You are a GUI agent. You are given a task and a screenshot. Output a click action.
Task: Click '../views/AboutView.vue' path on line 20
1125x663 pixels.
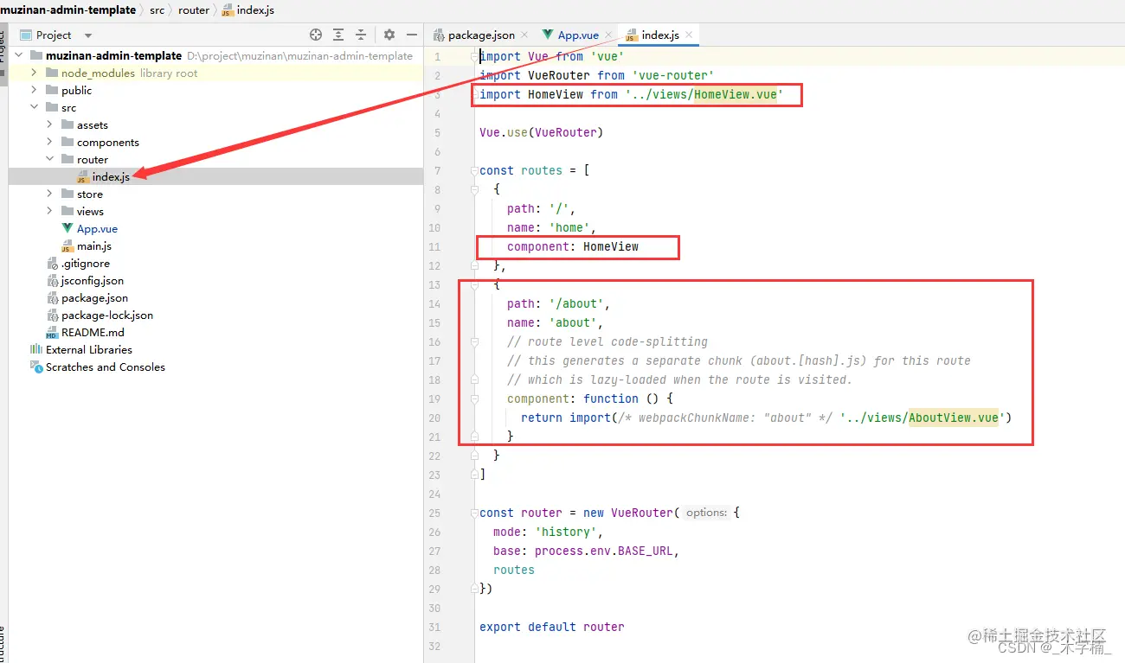922,418
